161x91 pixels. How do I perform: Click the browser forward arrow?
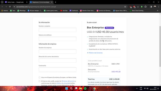6,7
